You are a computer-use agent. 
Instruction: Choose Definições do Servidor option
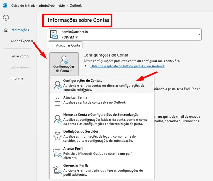(81, 132)
